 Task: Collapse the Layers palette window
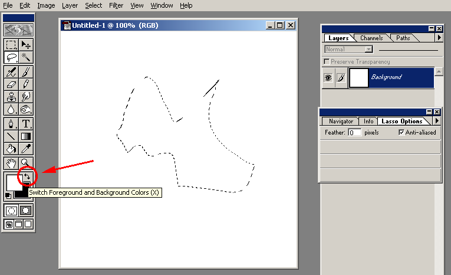tap(431, 28)
